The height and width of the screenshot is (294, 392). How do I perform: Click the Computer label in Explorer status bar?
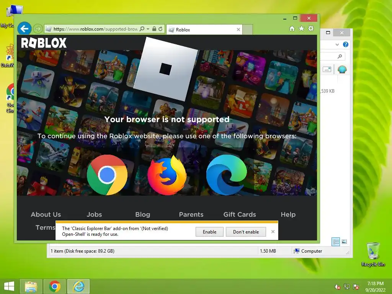click(x=312, y=251)
